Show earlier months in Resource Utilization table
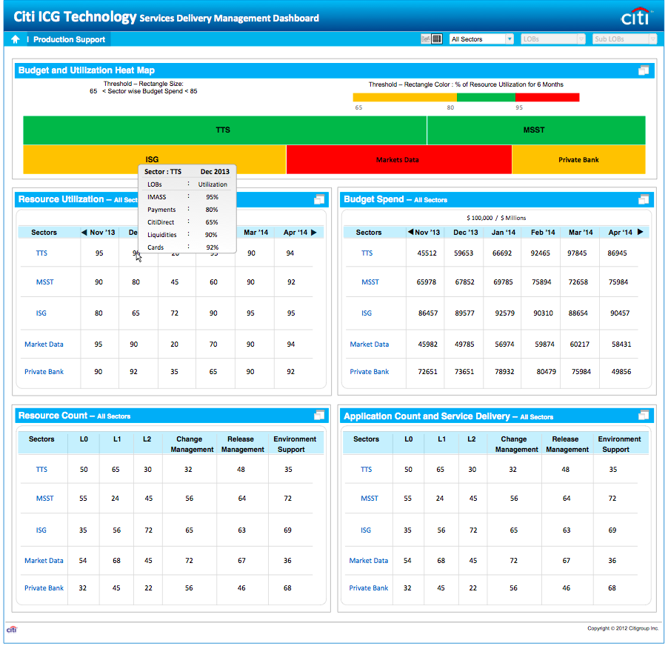 (x=84, y=232)
